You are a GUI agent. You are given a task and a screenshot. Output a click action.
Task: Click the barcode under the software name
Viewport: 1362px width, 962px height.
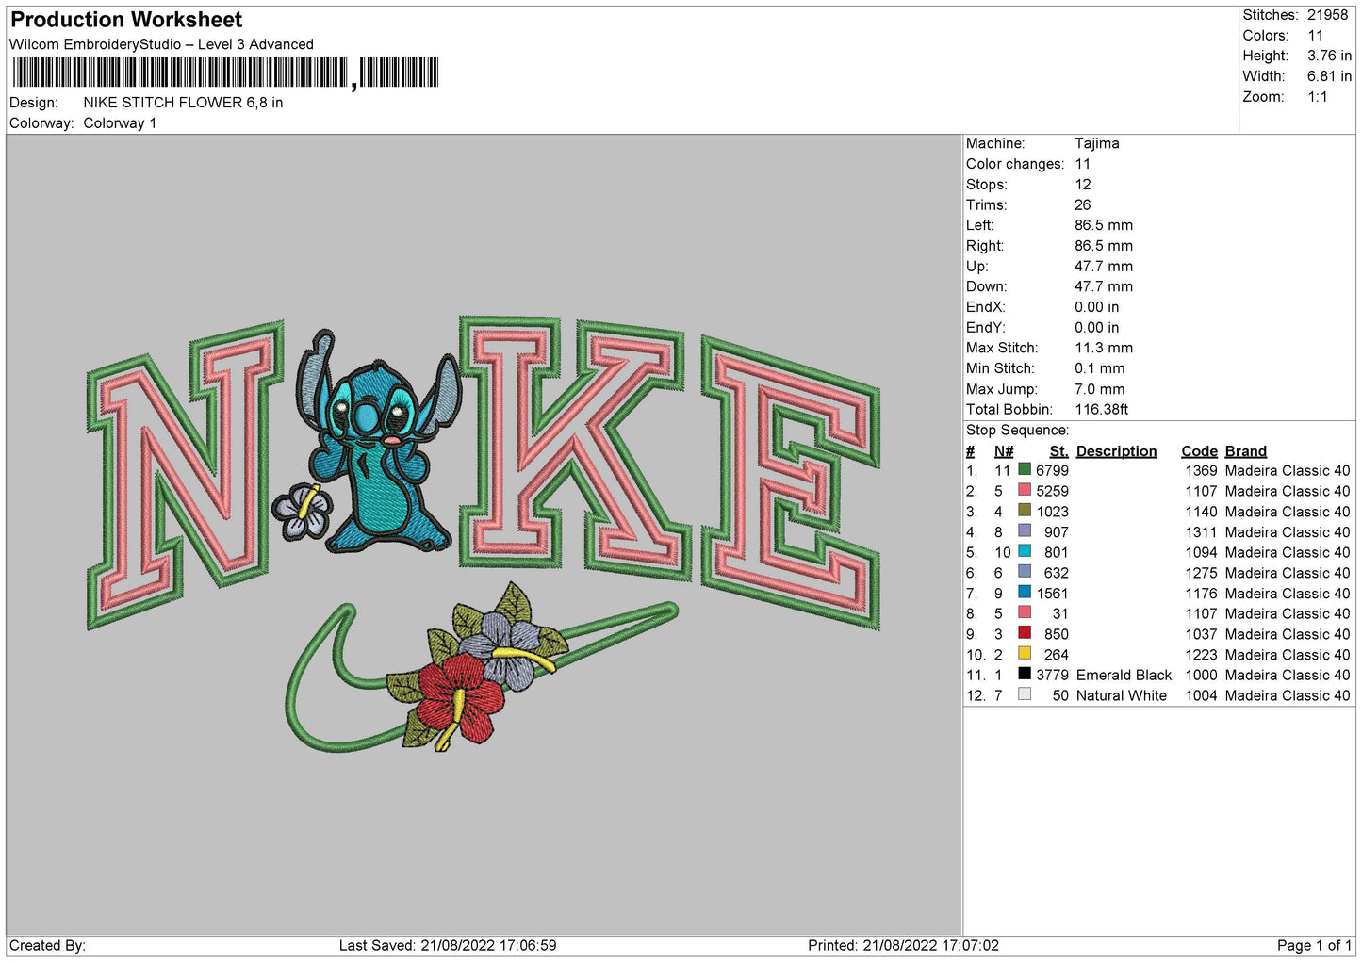(x=225, y=73)
